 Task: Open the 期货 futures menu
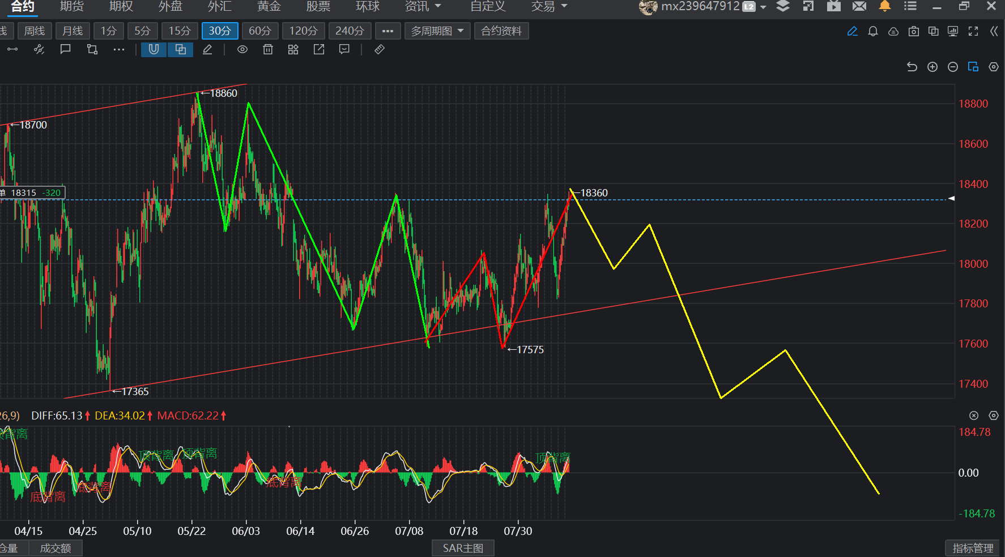(72, 6)
